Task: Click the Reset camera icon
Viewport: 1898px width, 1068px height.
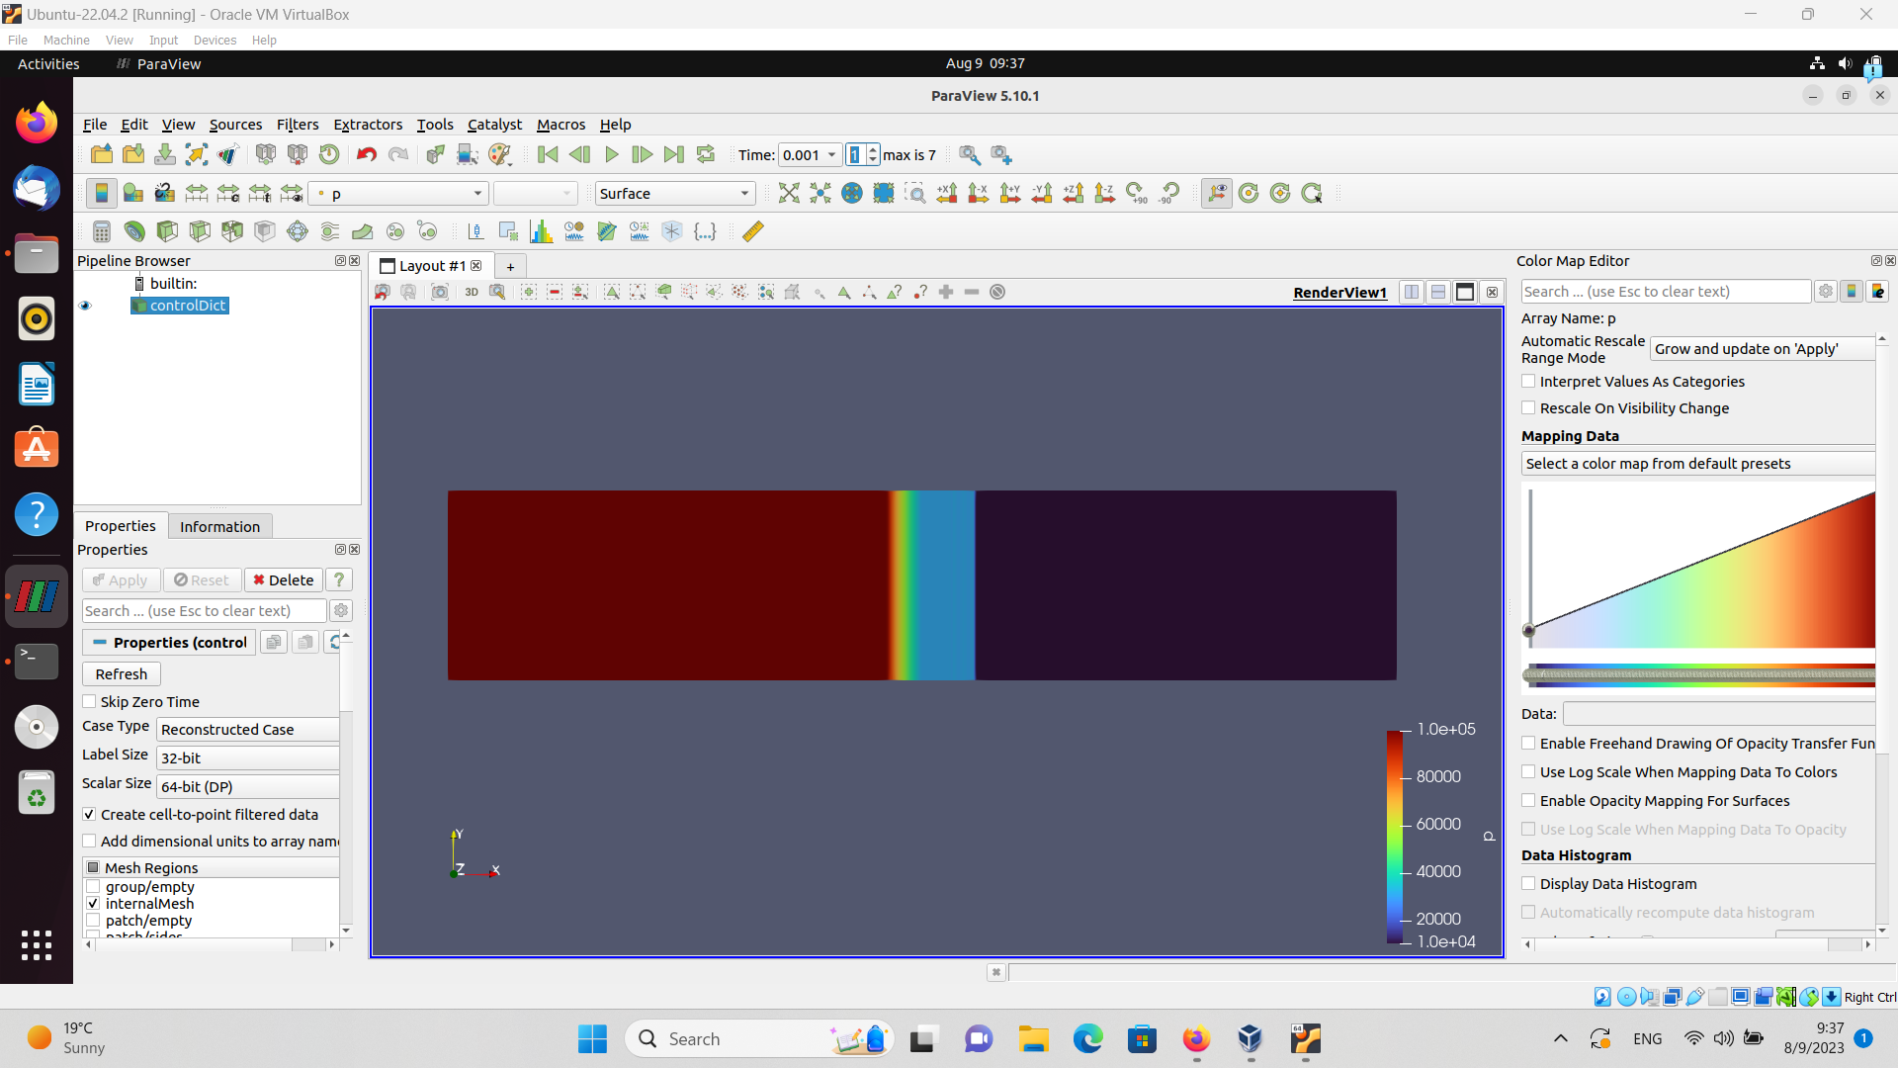Action: click(788, 194)
